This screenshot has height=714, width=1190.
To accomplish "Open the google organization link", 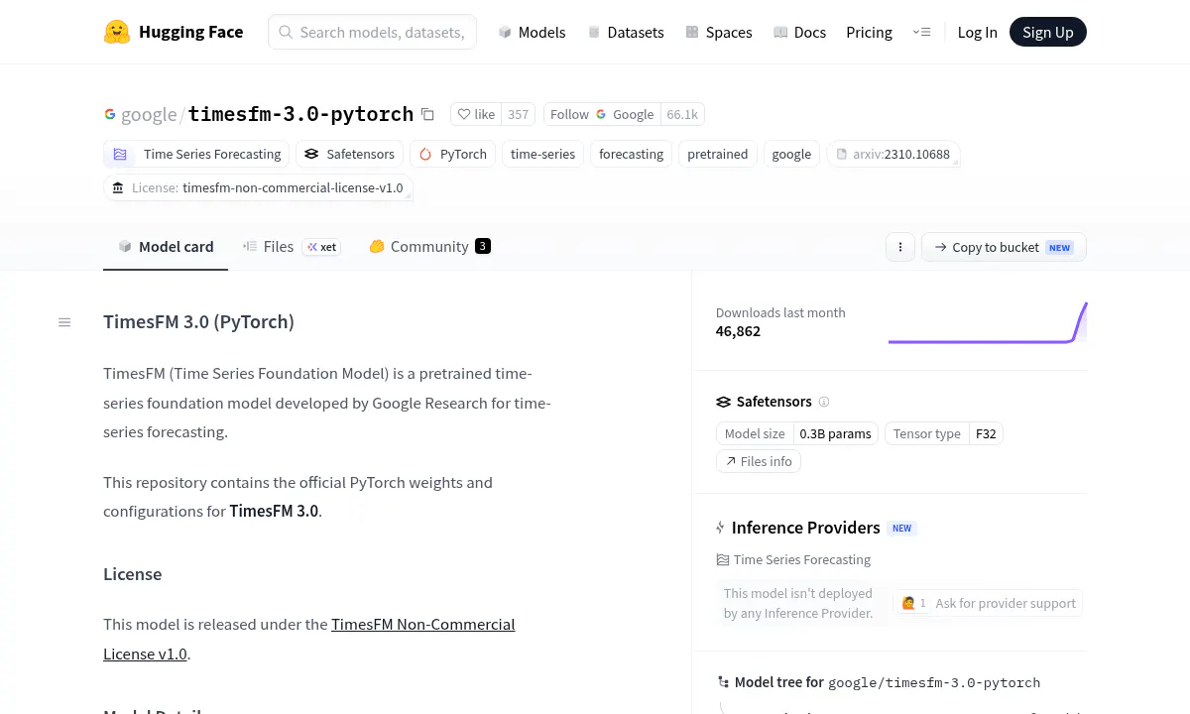I will [x=149, y=114].
